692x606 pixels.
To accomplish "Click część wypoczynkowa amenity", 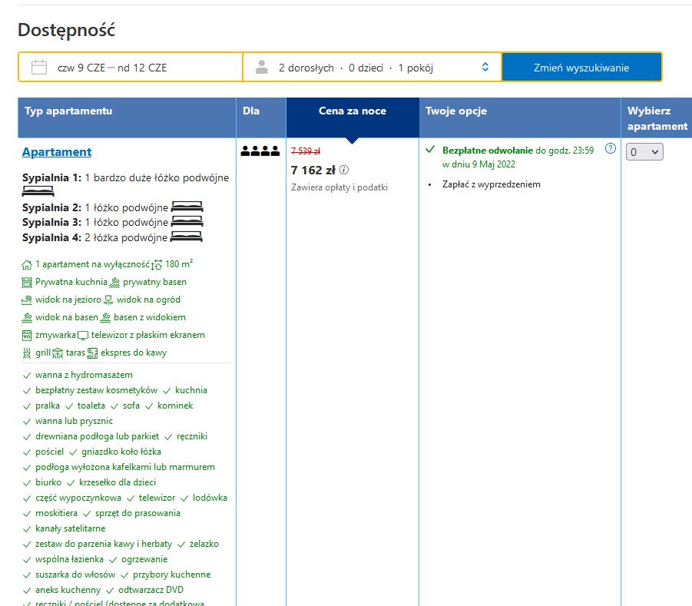I will (x=78, y=498).
